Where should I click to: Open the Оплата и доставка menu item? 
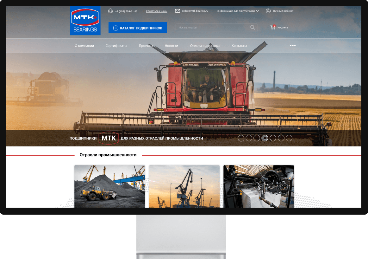tap(205, 46)
